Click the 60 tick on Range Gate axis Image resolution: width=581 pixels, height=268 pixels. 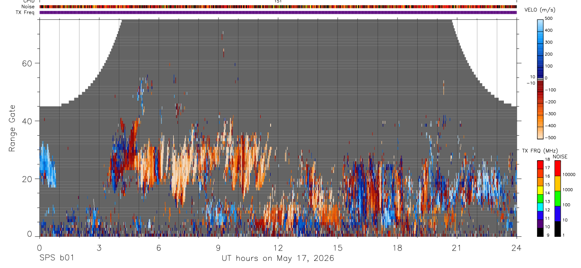(x=28, y=63)
